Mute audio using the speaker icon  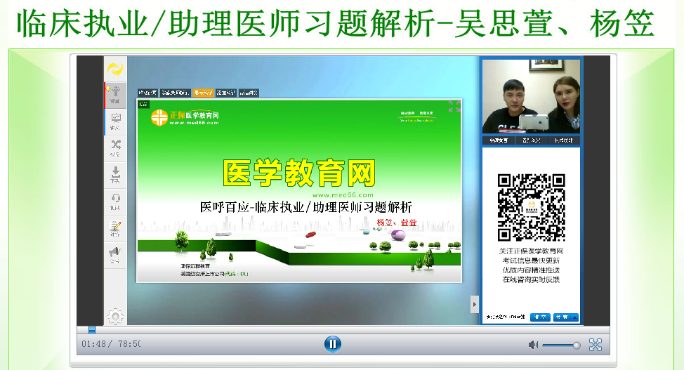point(533,345)
